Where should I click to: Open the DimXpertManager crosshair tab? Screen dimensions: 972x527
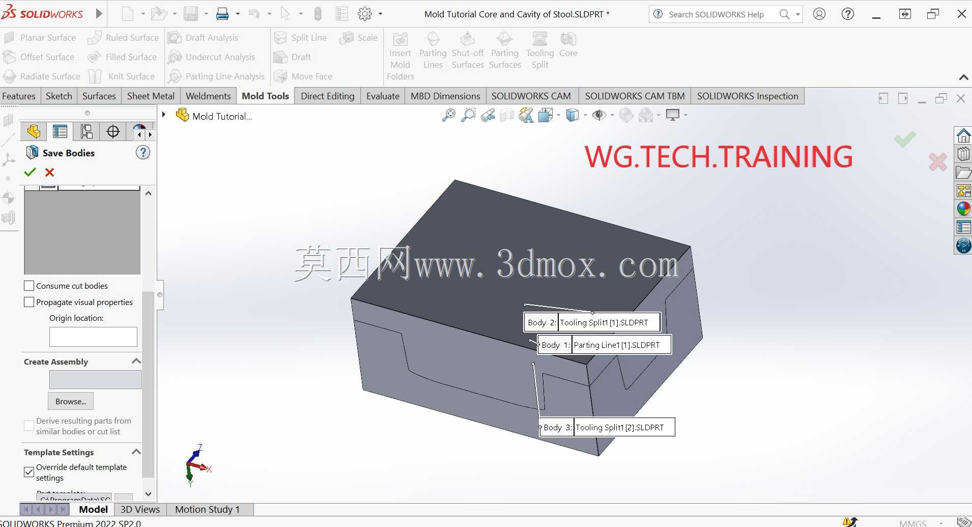[113, 131]
